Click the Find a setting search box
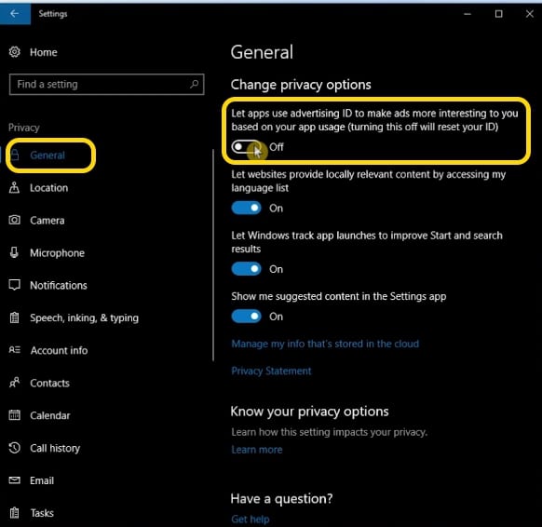 click(x=106, y=84)
